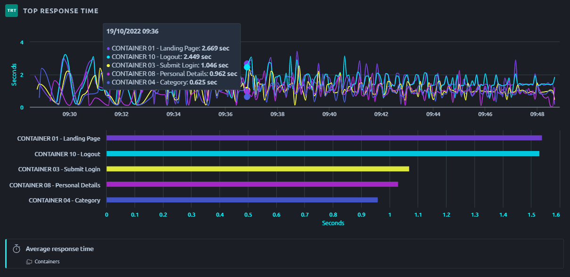
Task: Click the folder icon next to Containers
Action: (29, 261)
